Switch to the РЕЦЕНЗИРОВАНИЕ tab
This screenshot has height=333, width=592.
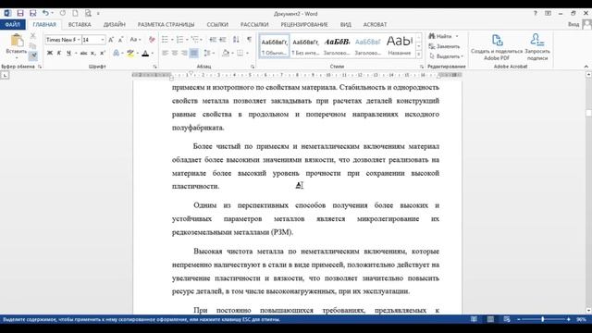304,25
